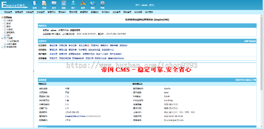Open the 信息 notepad icon menu
Image resolution: width=264 pixels, height=129 pixels.
[44, 5]
